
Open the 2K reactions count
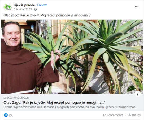click(x=11, y=115)
